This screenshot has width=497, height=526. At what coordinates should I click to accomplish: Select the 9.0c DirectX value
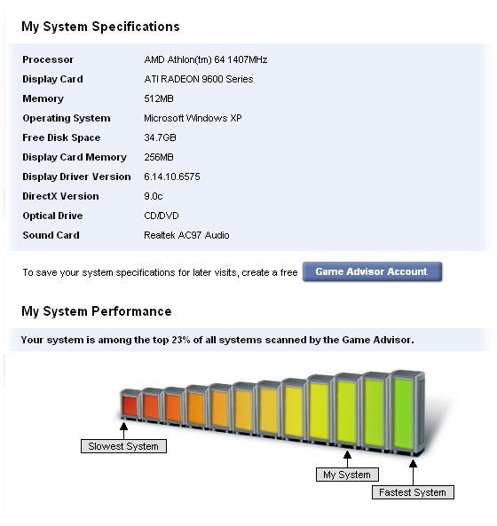coord(154,196)
